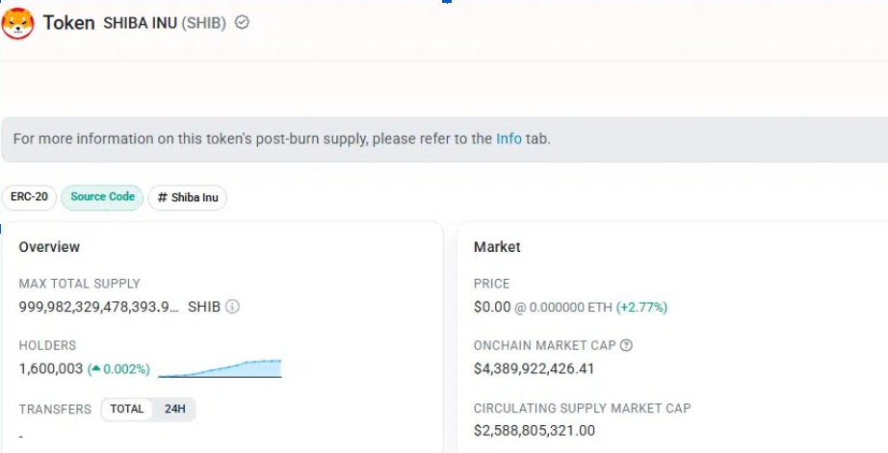888x453 pixels.
Task: Click the price change (+2.77%)
Action: point(641,307)
